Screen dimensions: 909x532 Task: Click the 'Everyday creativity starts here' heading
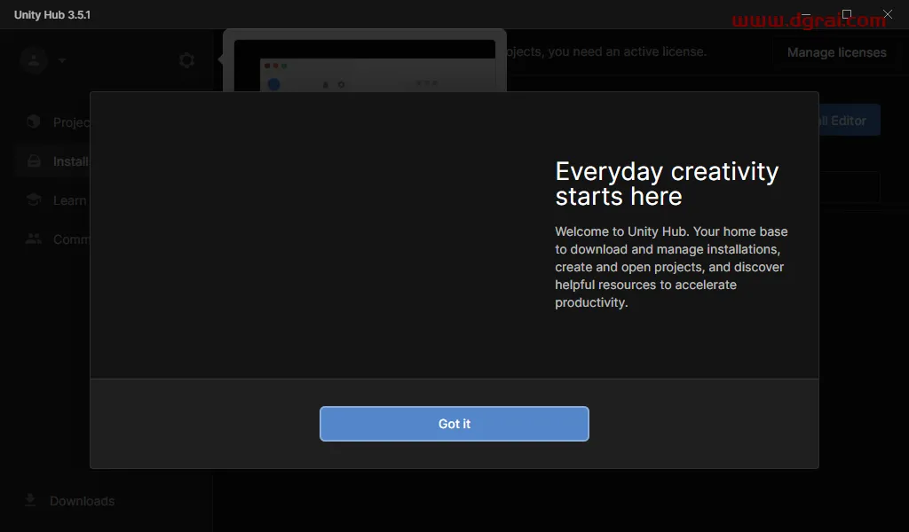[x=667, y=184]
